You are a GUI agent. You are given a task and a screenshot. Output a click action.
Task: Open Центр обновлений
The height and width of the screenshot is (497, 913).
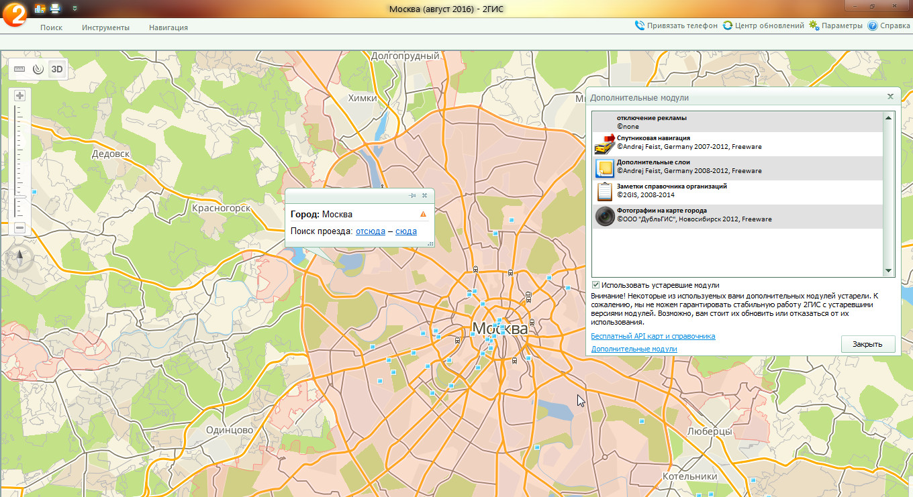pos(763,25)
